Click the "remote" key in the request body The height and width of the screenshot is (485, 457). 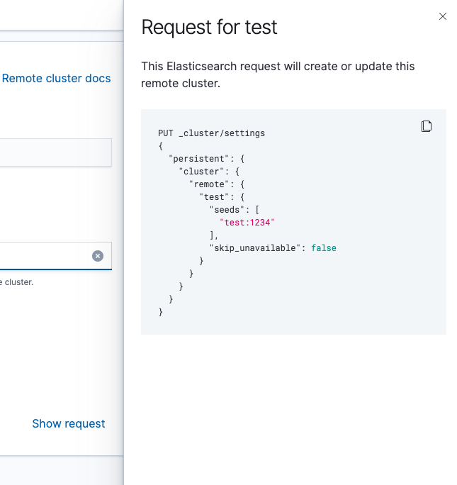coord(210,184)
